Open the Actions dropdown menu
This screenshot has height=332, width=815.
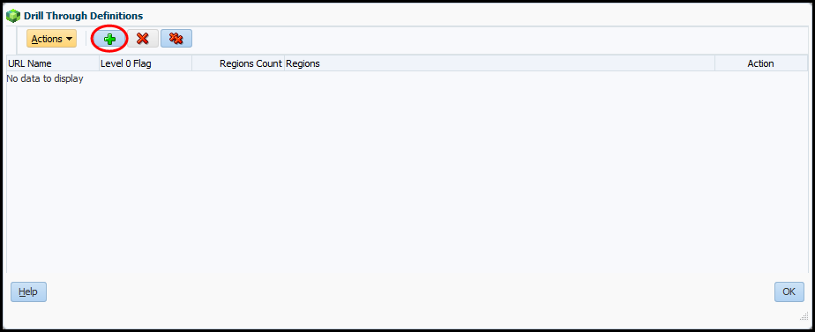point(51,39)
